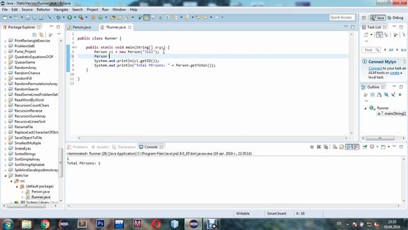The width and height of the screenshot is (408, 230).
Task: Toggle Scroll Lock in Console toolbar
Action: (x=342, y=147)
